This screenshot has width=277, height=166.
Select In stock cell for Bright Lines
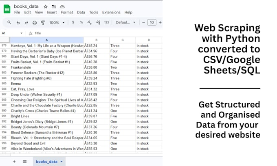coord(149,116)
